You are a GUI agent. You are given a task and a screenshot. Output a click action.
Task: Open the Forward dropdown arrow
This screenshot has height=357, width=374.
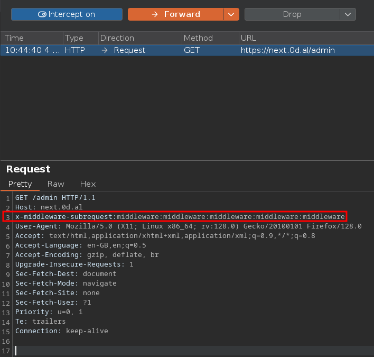coord(231,14)
